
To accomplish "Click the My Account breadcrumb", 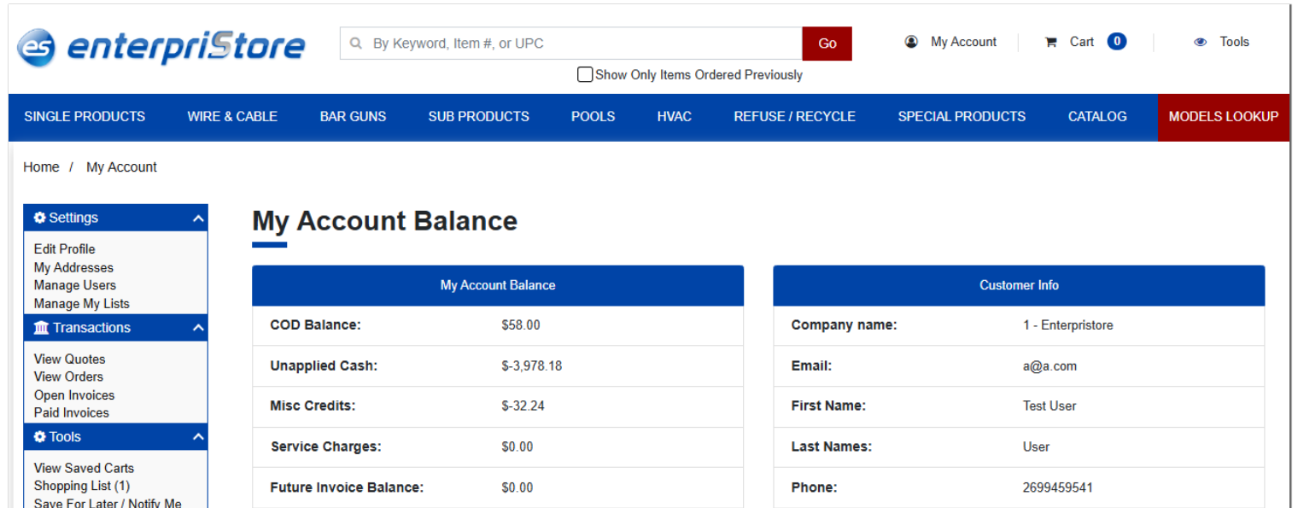I will pos(121,167).
